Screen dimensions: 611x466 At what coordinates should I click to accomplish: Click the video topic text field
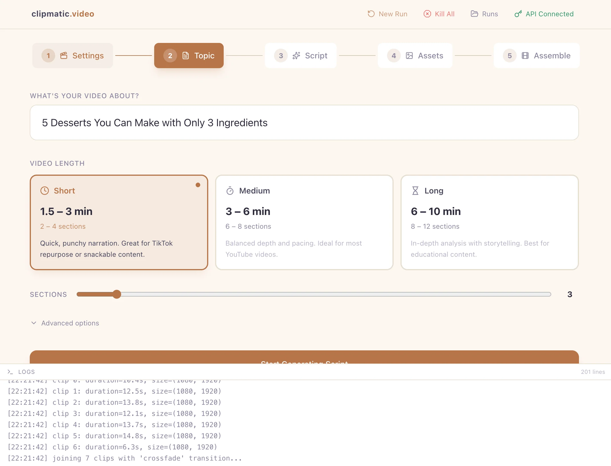tap(304, 123)
